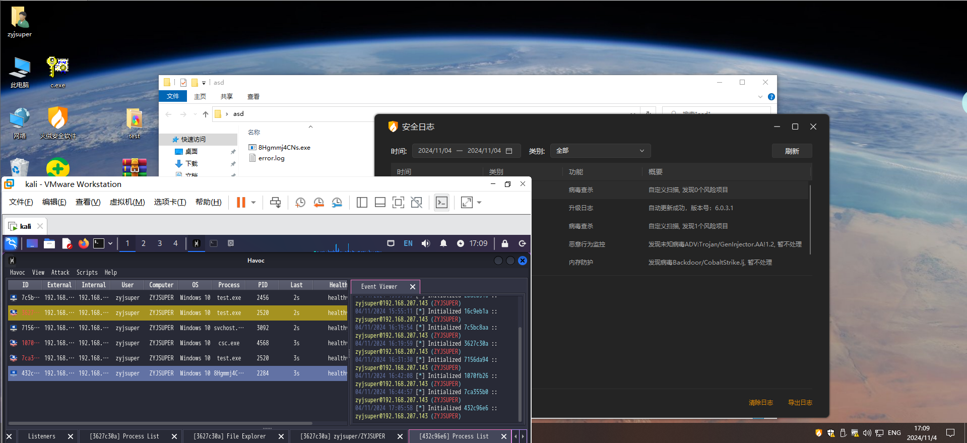The height and width of the screenshot is (443, 967).
Task: Switch to Listeners tab in Havoc
Action: (42, 436)
